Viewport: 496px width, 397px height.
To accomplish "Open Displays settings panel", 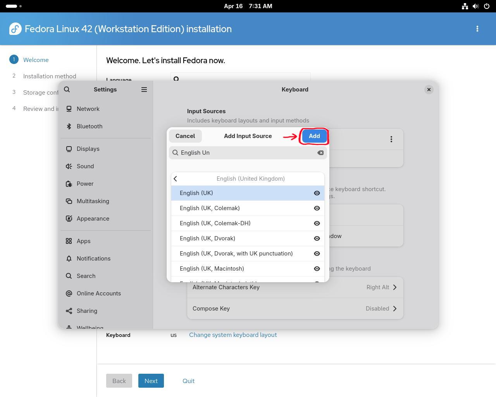I will [x=105, y=149].
